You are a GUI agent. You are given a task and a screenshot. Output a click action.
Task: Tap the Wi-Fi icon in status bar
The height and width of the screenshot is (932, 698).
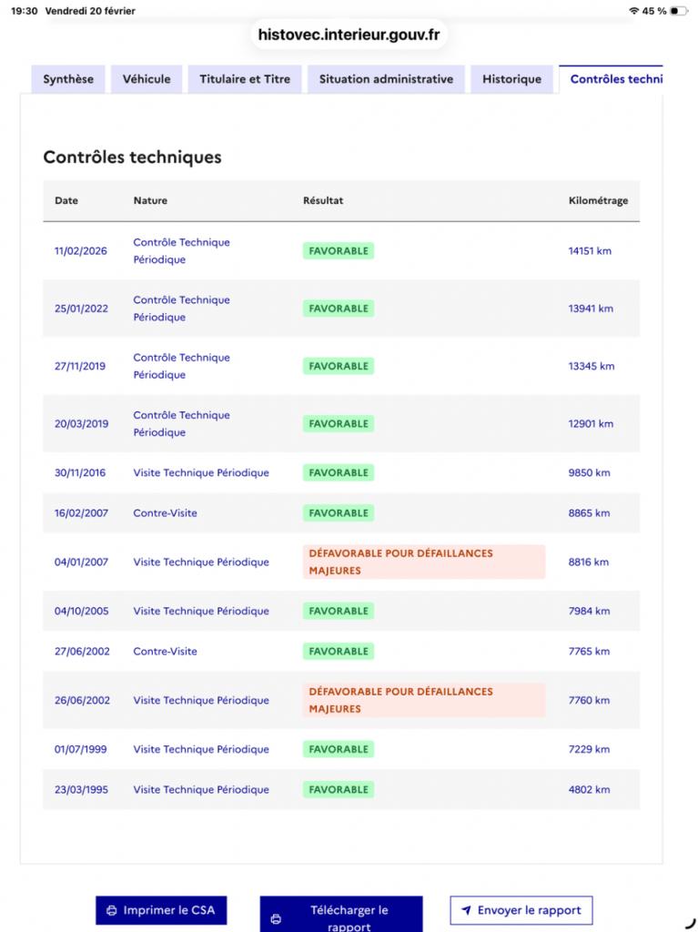click(x=634, y=11)
